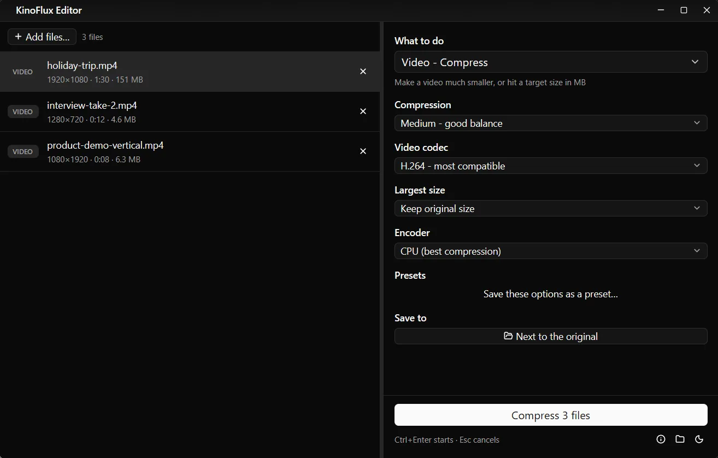This screenshot has width=718, height=458.
Task: Select the product-demo-vertical.mp4 file name
Action: point(105,145)
